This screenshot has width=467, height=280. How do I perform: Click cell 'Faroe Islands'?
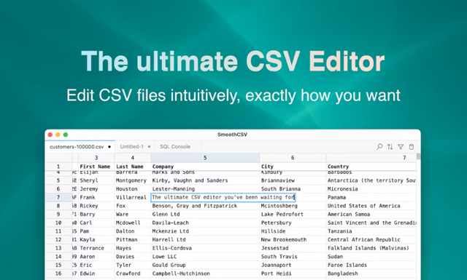[x=371, y=265]
